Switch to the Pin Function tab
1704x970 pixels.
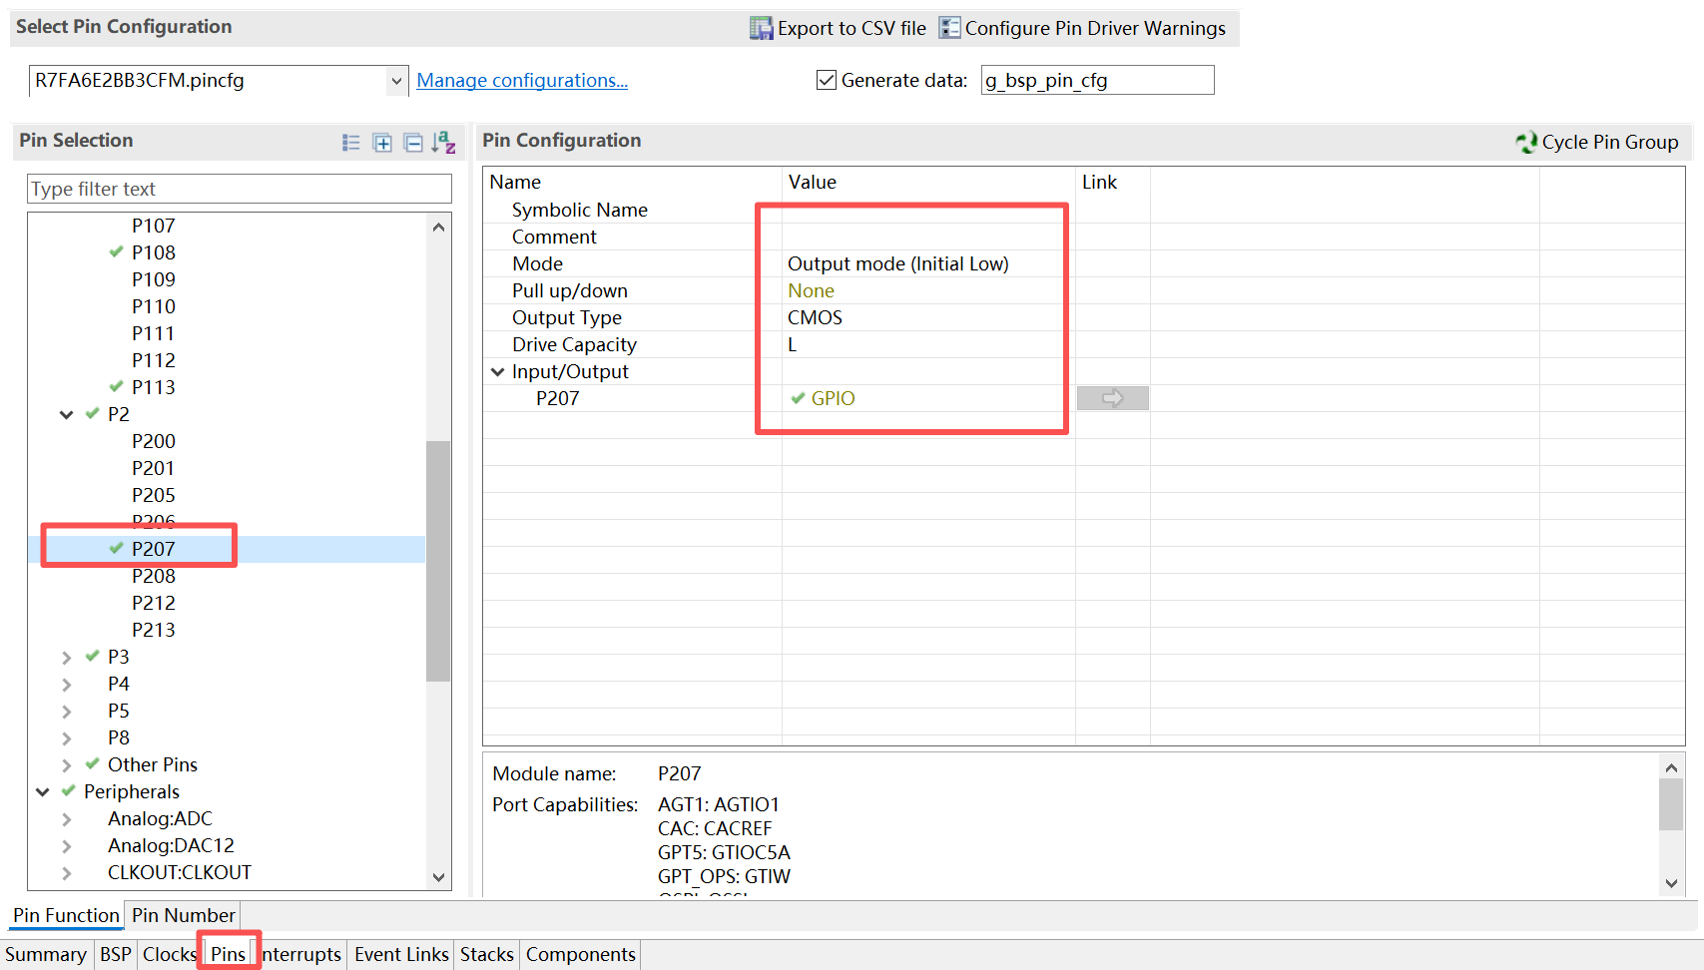66,915
